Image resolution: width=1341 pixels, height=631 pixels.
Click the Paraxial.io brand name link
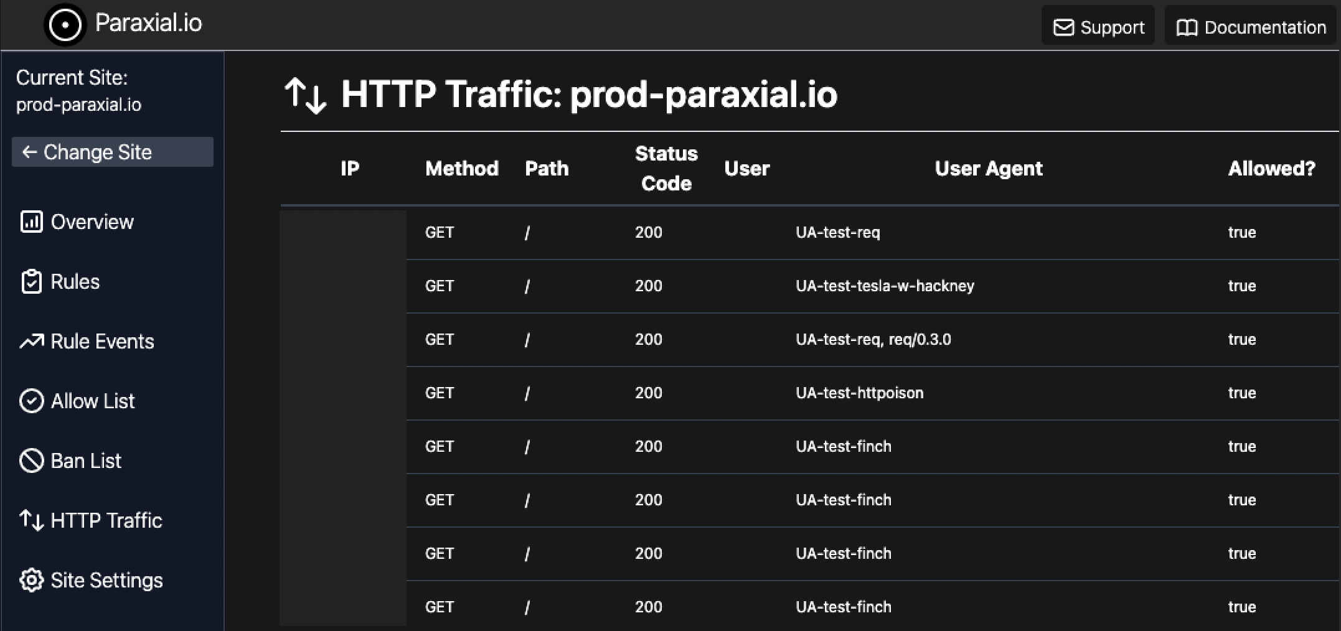coord(149,24)
